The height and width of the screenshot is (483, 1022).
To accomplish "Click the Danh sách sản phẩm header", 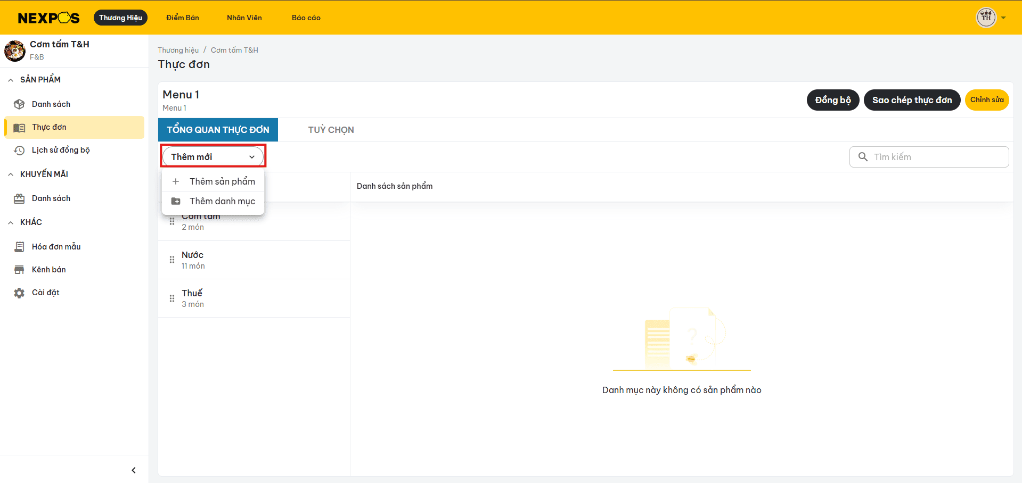I will [x=395, y=186].
